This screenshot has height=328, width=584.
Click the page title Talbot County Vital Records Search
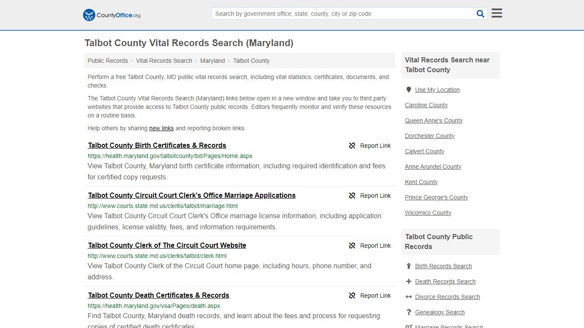pos(189,43)
